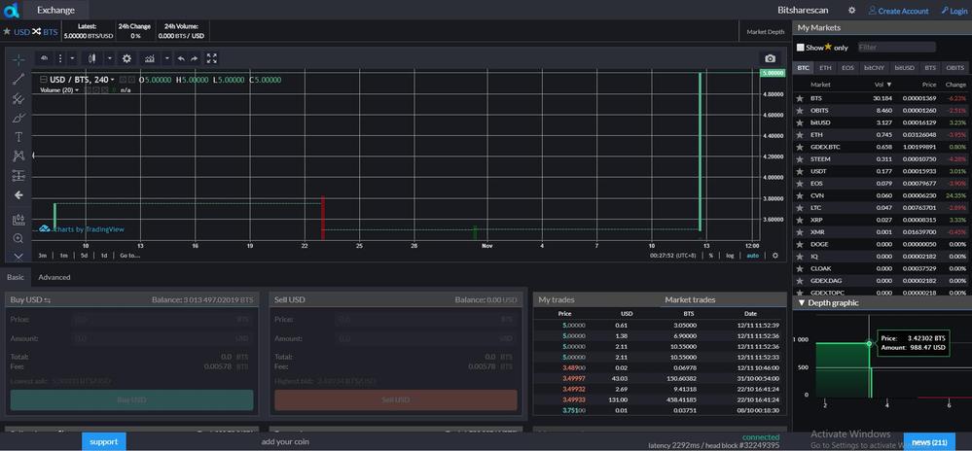Enable the Show starred only checkbox
Screen dimensions: 972x451
coord(801,47)
